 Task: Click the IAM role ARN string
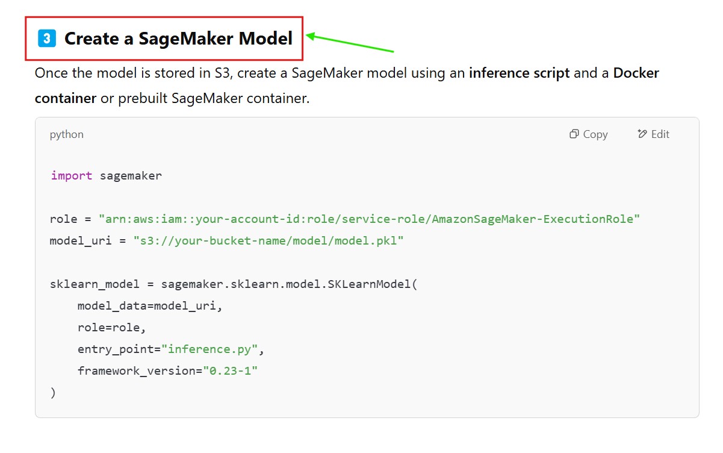369,219
